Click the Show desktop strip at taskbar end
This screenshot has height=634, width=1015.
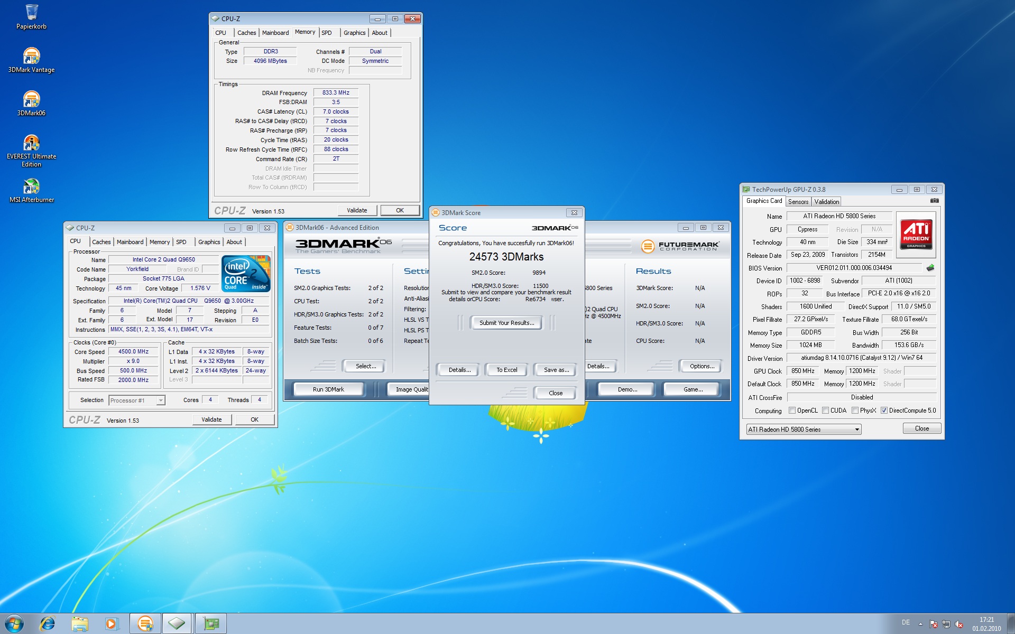(x=1011, y=624)
